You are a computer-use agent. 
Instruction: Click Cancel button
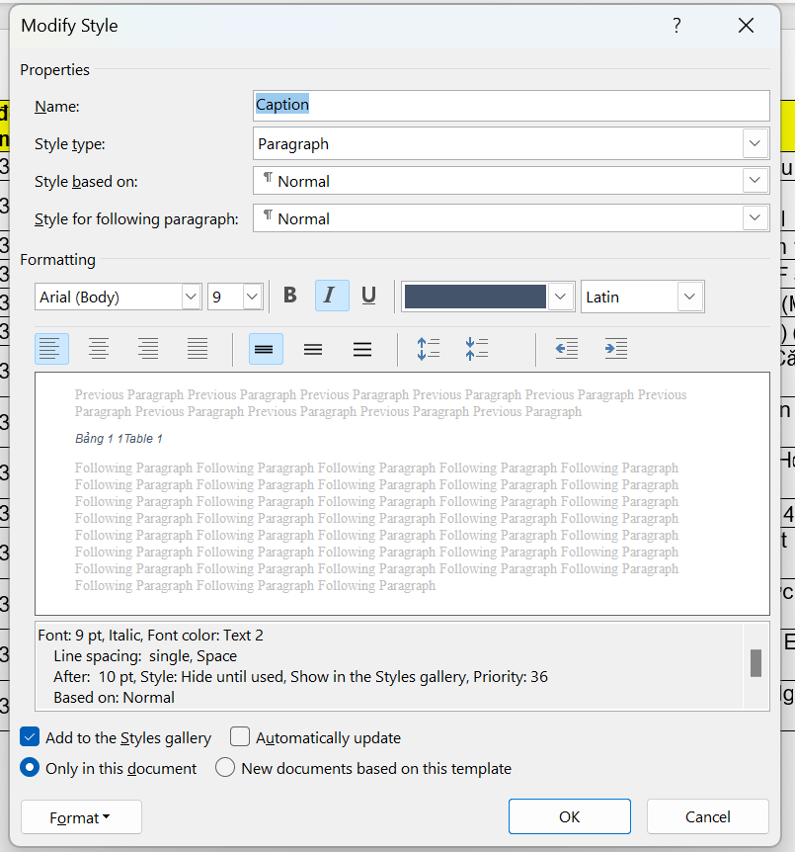707,816
